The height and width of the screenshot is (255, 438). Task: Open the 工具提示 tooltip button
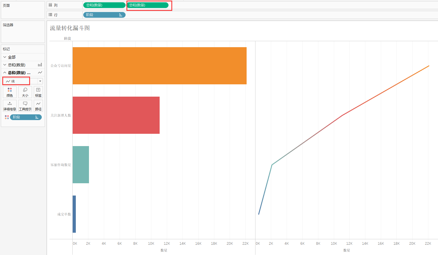(x=25, y=106)
